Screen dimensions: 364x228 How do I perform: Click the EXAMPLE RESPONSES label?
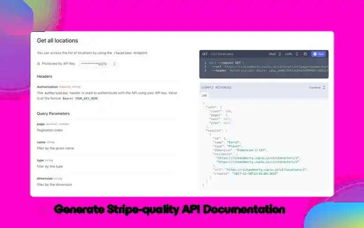216,87
